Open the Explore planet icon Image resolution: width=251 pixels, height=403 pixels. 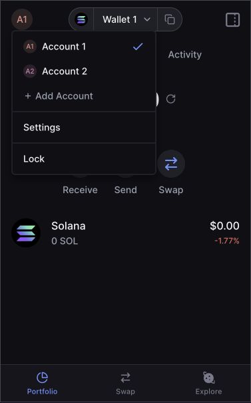[x=209, y=378]
